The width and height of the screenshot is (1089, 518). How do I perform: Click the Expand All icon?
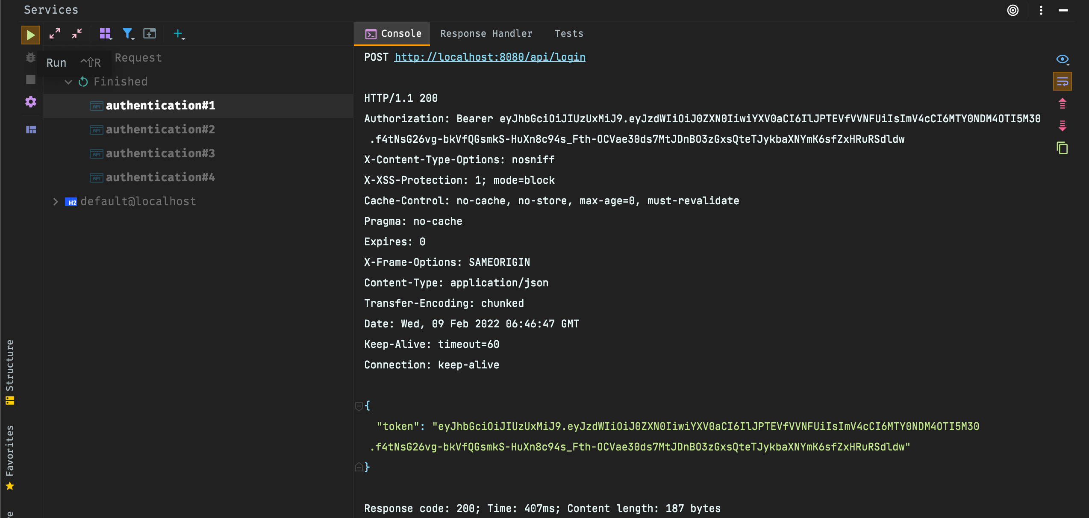55,33
